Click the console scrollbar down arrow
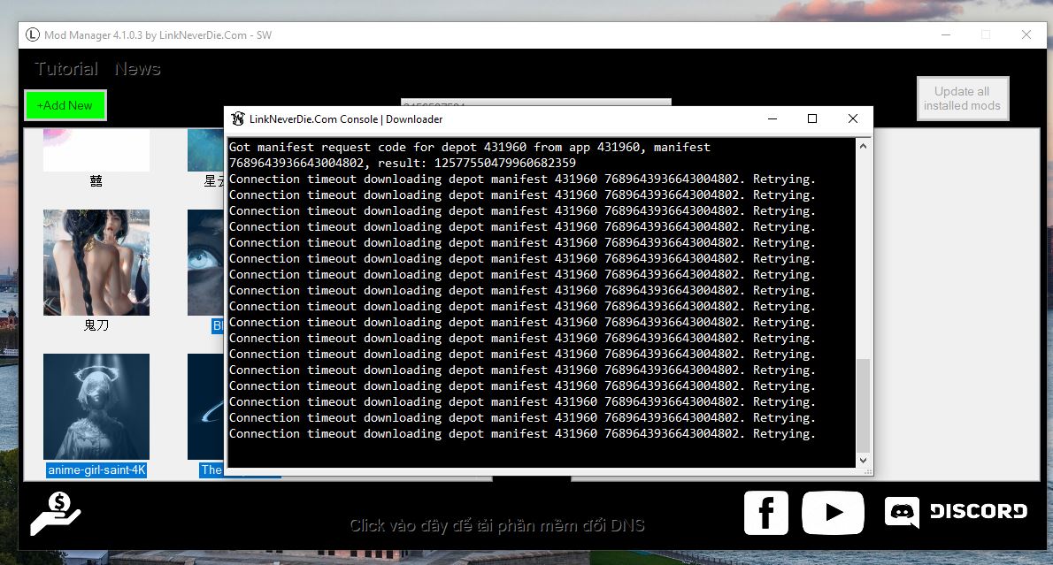1053x565 pixels. click(864, 460)
